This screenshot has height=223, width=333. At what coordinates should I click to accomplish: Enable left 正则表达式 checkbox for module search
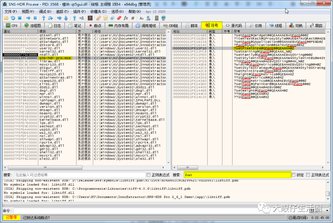pyautogui.click(x=148, y=175)
